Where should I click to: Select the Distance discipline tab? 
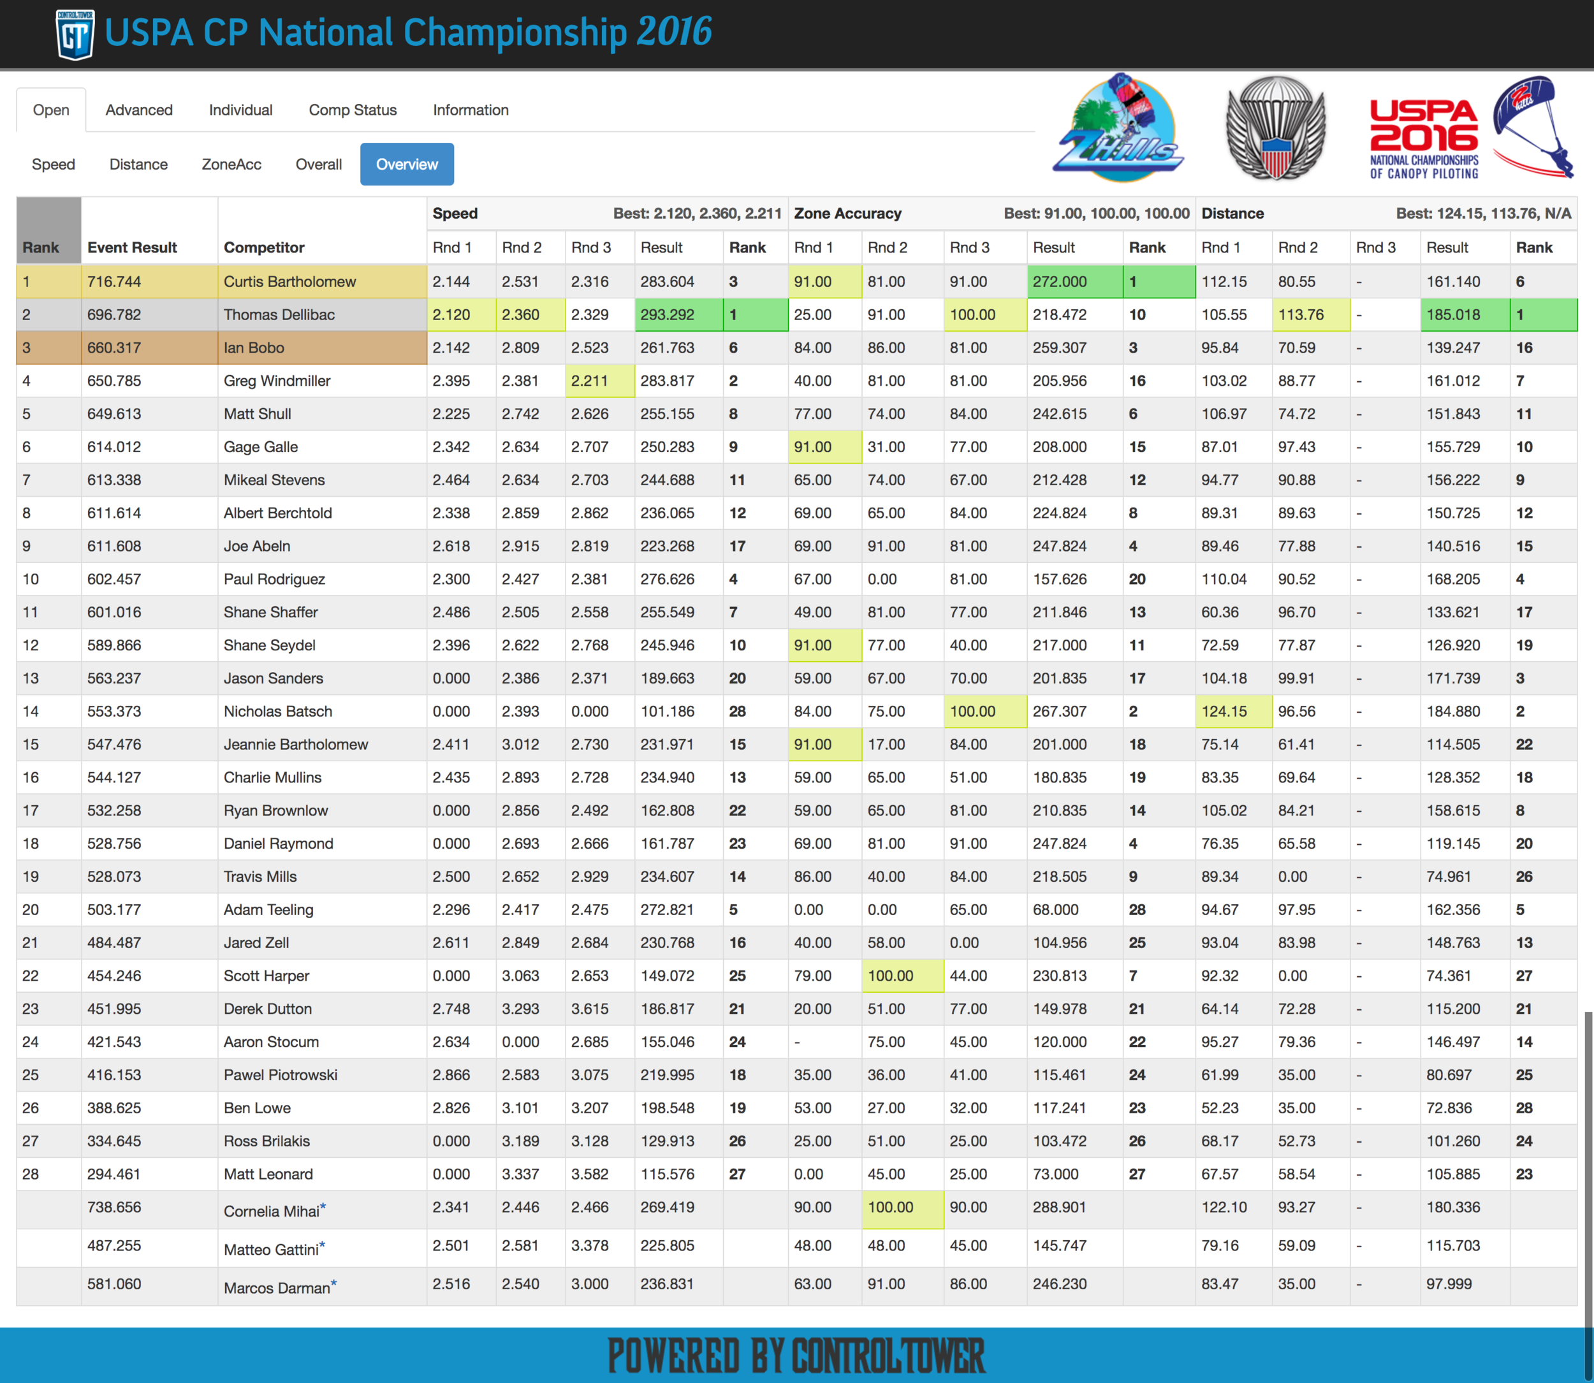pyautogui.click(x=137, y=163)
